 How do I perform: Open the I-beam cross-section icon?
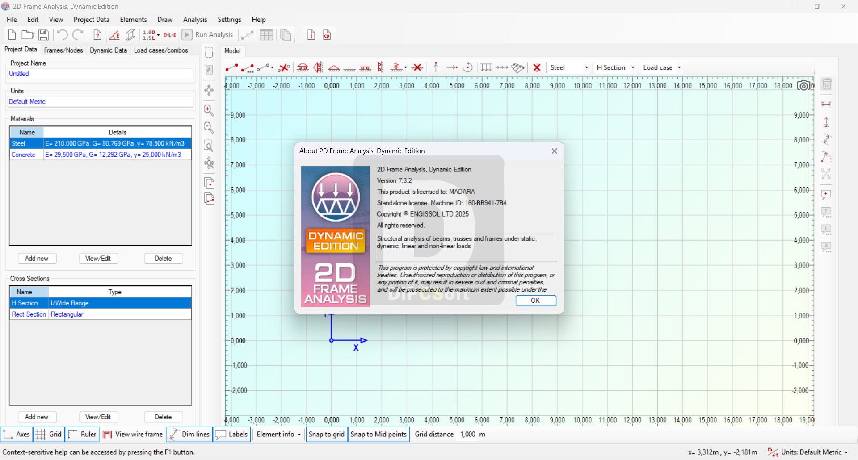tap(130, 35)
